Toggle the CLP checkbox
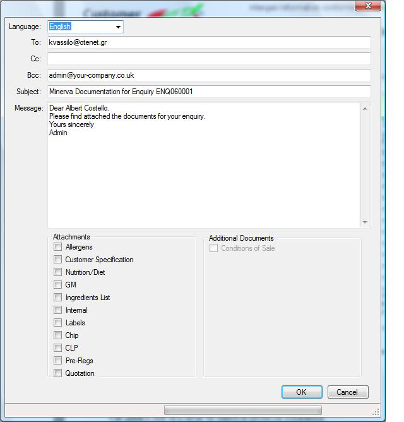404x422 pixels. point(58,348)
